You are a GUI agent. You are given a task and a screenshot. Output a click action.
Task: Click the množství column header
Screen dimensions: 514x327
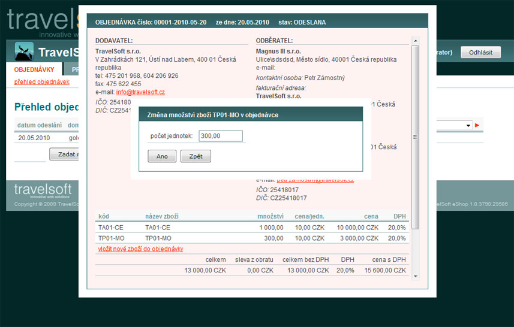click(270, 216)
